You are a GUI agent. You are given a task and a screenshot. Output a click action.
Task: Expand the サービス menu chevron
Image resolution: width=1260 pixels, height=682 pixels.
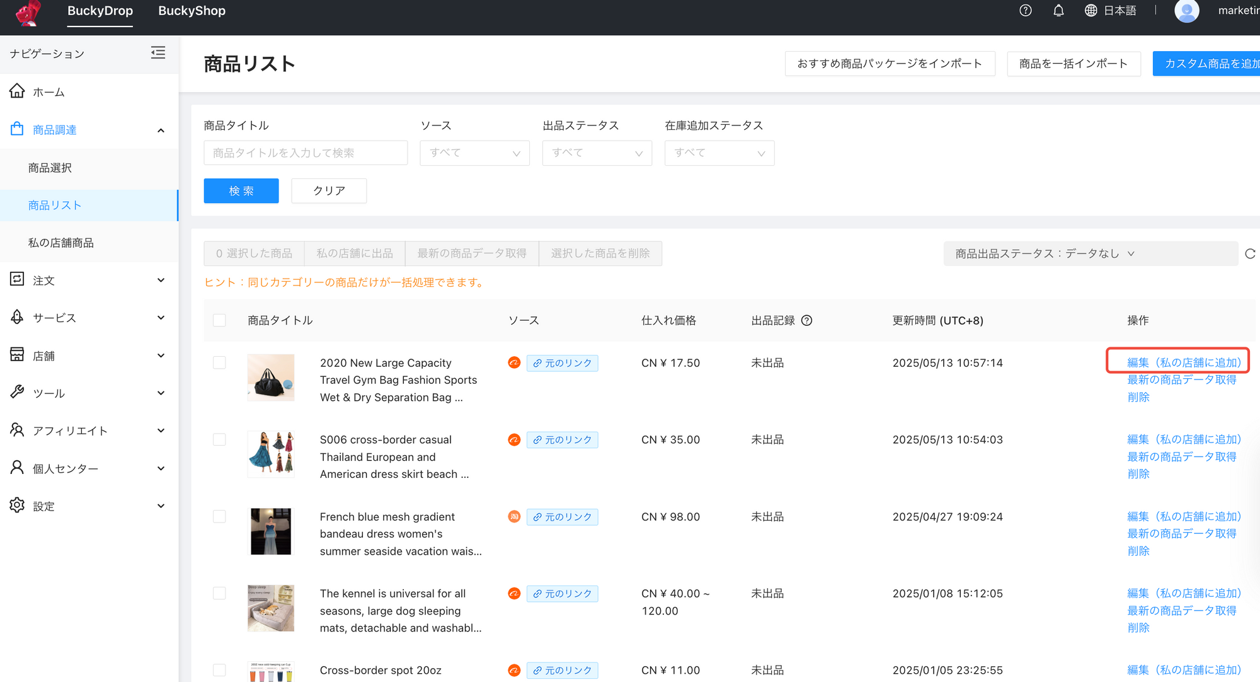[161, 318]
